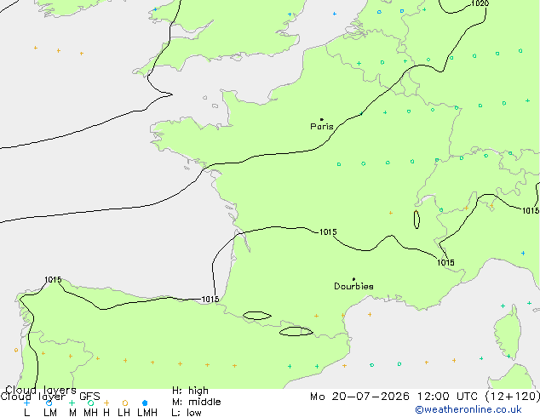Open the weatheronline.co.uk link
The image size is (540, 417).
[x=468, y=409]
